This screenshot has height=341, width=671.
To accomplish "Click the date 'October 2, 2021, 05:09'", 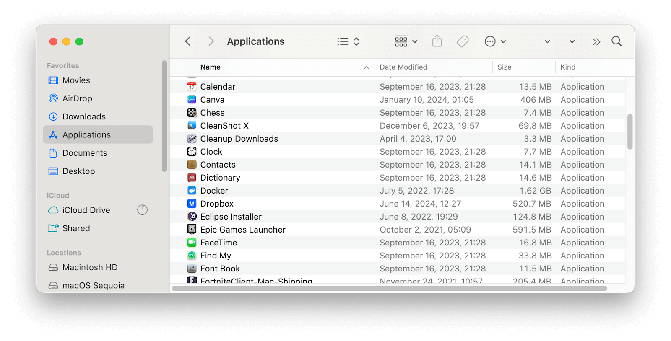I will click(x=425, y=230).
